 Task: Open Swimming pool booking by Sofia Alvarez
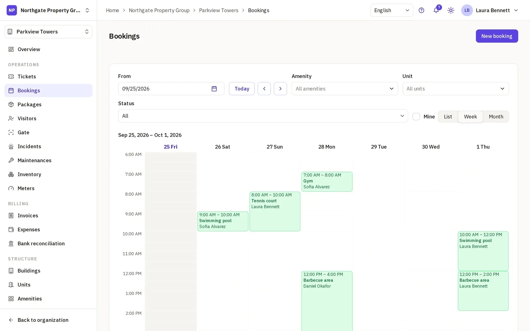pyautogui.click(x=223, y=221)
